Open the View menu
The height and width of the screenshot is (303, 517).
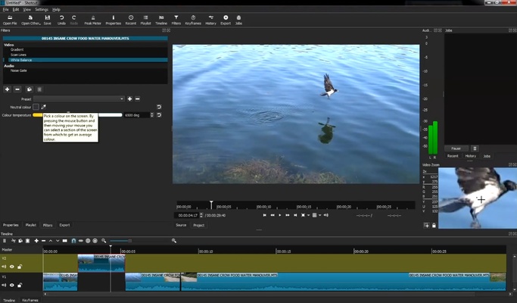tap(27, 10)
